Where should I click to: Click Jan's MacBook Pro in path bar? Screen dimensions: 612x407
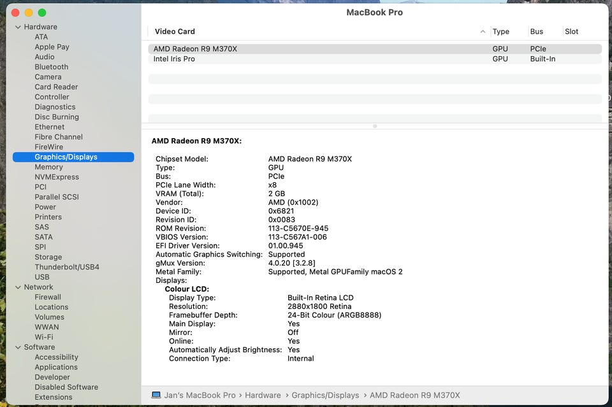[201, 395]
